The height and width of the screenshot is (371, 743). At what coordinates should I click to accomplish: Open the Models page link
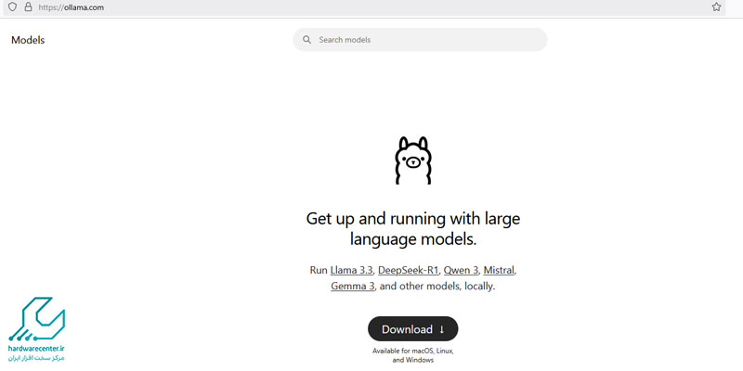click(x=28, y=40)
